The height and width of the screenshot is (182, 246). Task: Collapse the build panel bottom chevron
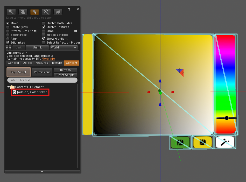click(42, 171)
